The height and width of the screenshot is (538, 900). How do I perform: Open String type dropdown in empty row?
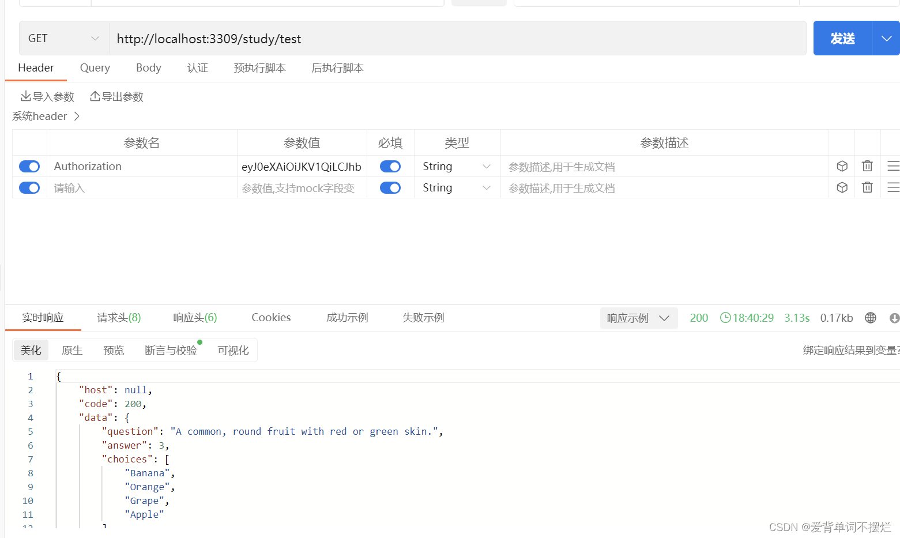tap(457, 187)
